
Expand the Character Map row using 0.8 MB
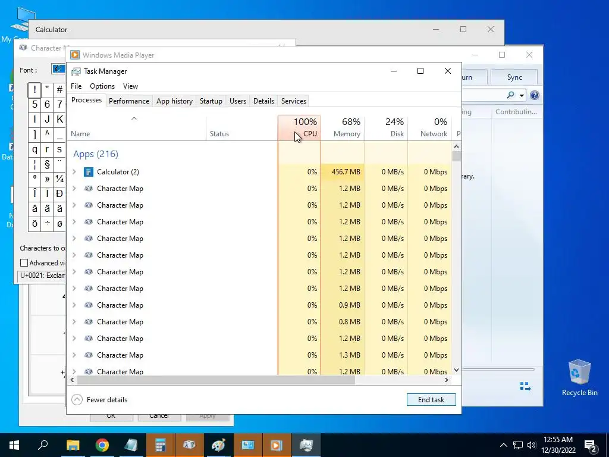pos(74,322)
